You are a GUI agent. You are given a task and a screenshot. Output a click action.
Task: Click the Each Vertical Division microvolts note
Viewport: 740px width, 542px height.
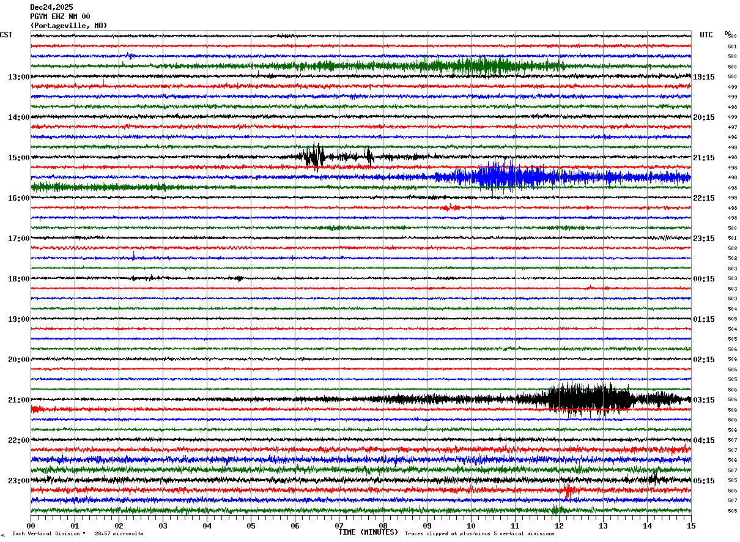78,533
